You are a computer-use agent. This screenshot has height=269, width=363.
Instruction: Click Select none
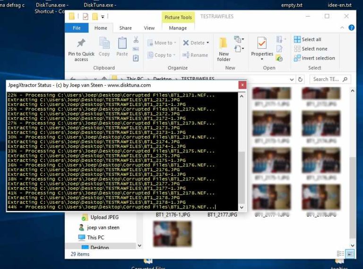tap(311, 49)
